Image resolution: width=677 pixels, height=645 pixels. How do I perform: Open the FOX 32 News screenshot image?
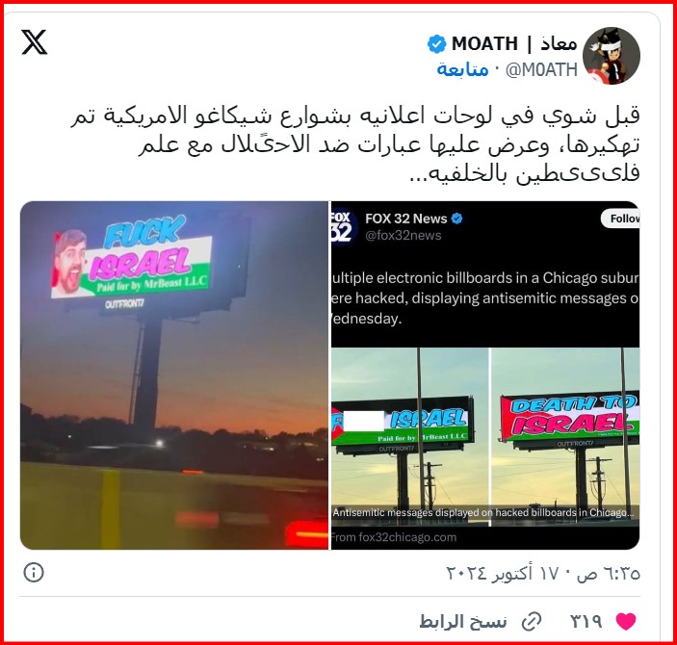(x=485, y=375)
